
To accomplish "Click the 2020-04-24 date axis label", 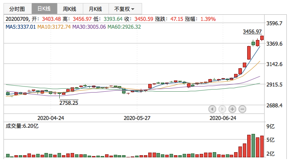I will [x=51, y=118].
